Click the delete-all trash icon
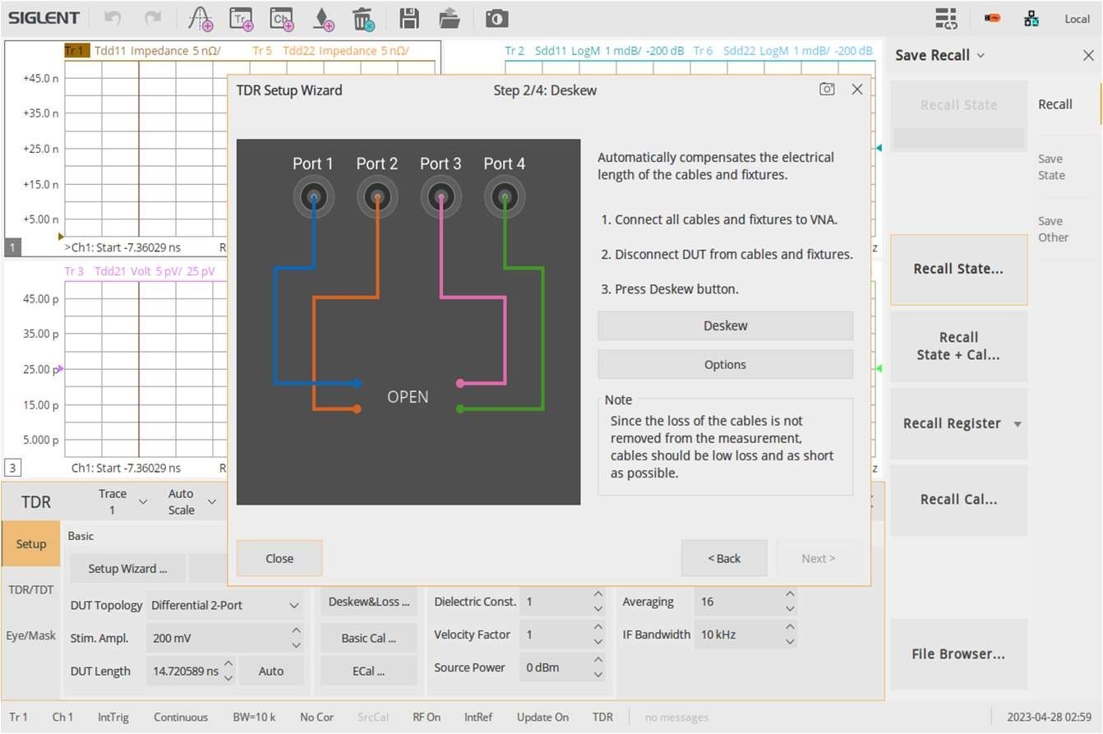This screenshot has width=1103, height=734. [x=362, y=17]
